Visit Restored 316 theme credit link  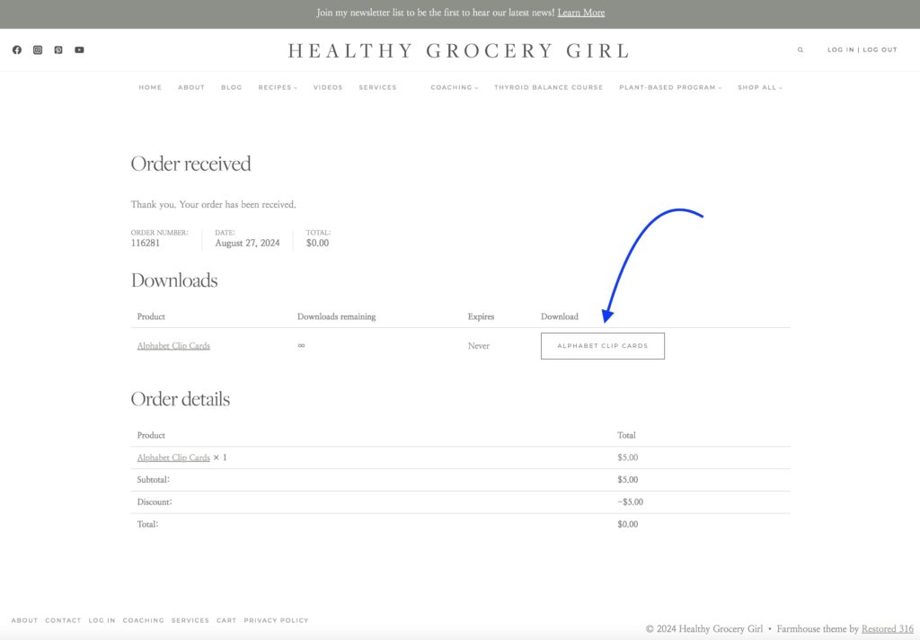click(887, 629)
